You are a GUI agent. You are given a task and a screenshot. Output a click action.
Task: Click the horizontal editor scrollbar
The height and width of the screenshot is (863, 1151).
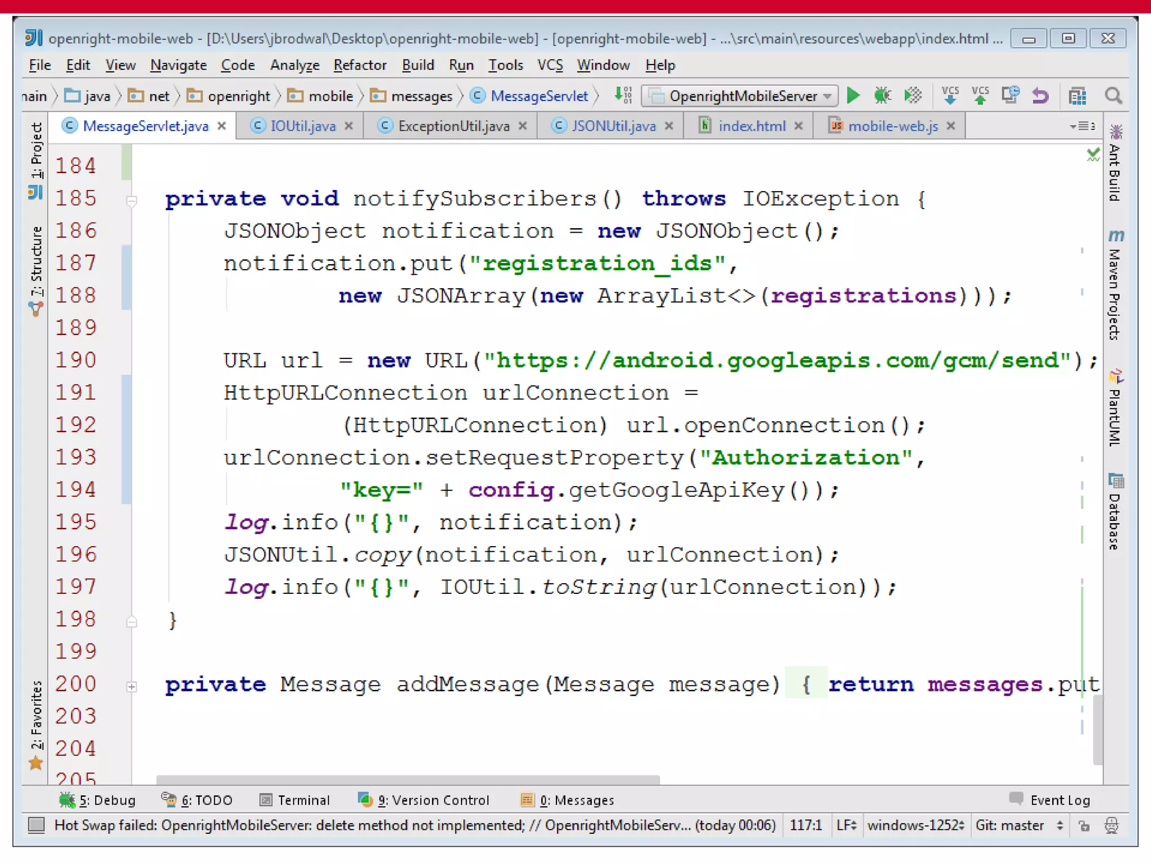[x=407, y=780]
